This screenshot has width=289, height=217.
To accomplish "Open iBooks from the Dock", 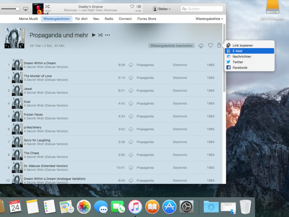I will pos(152,207).
